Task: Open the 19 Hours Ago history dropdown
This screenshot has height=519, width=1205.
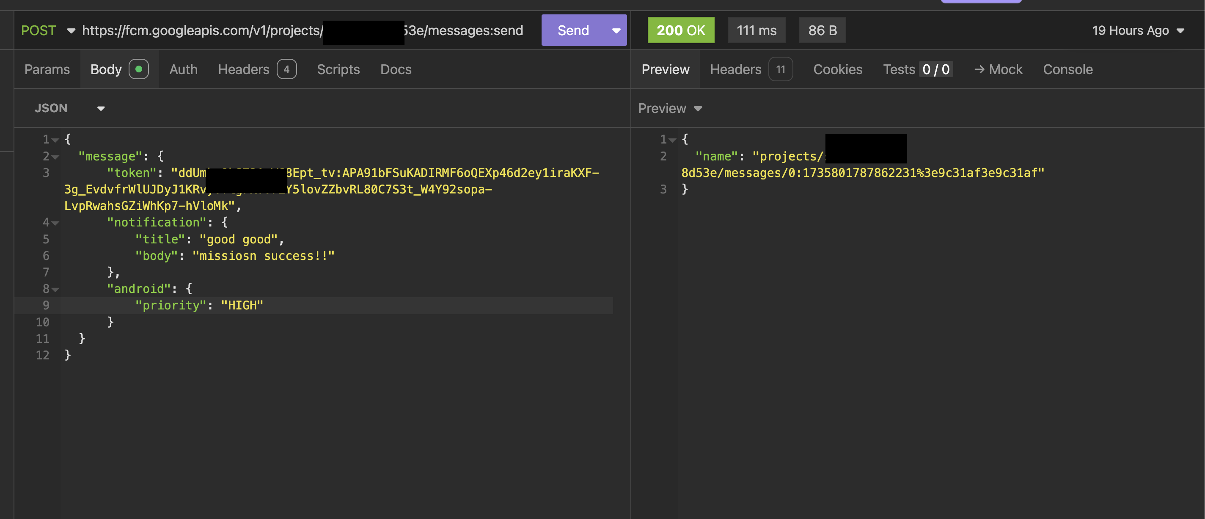Action: (x=1138, y=30)
